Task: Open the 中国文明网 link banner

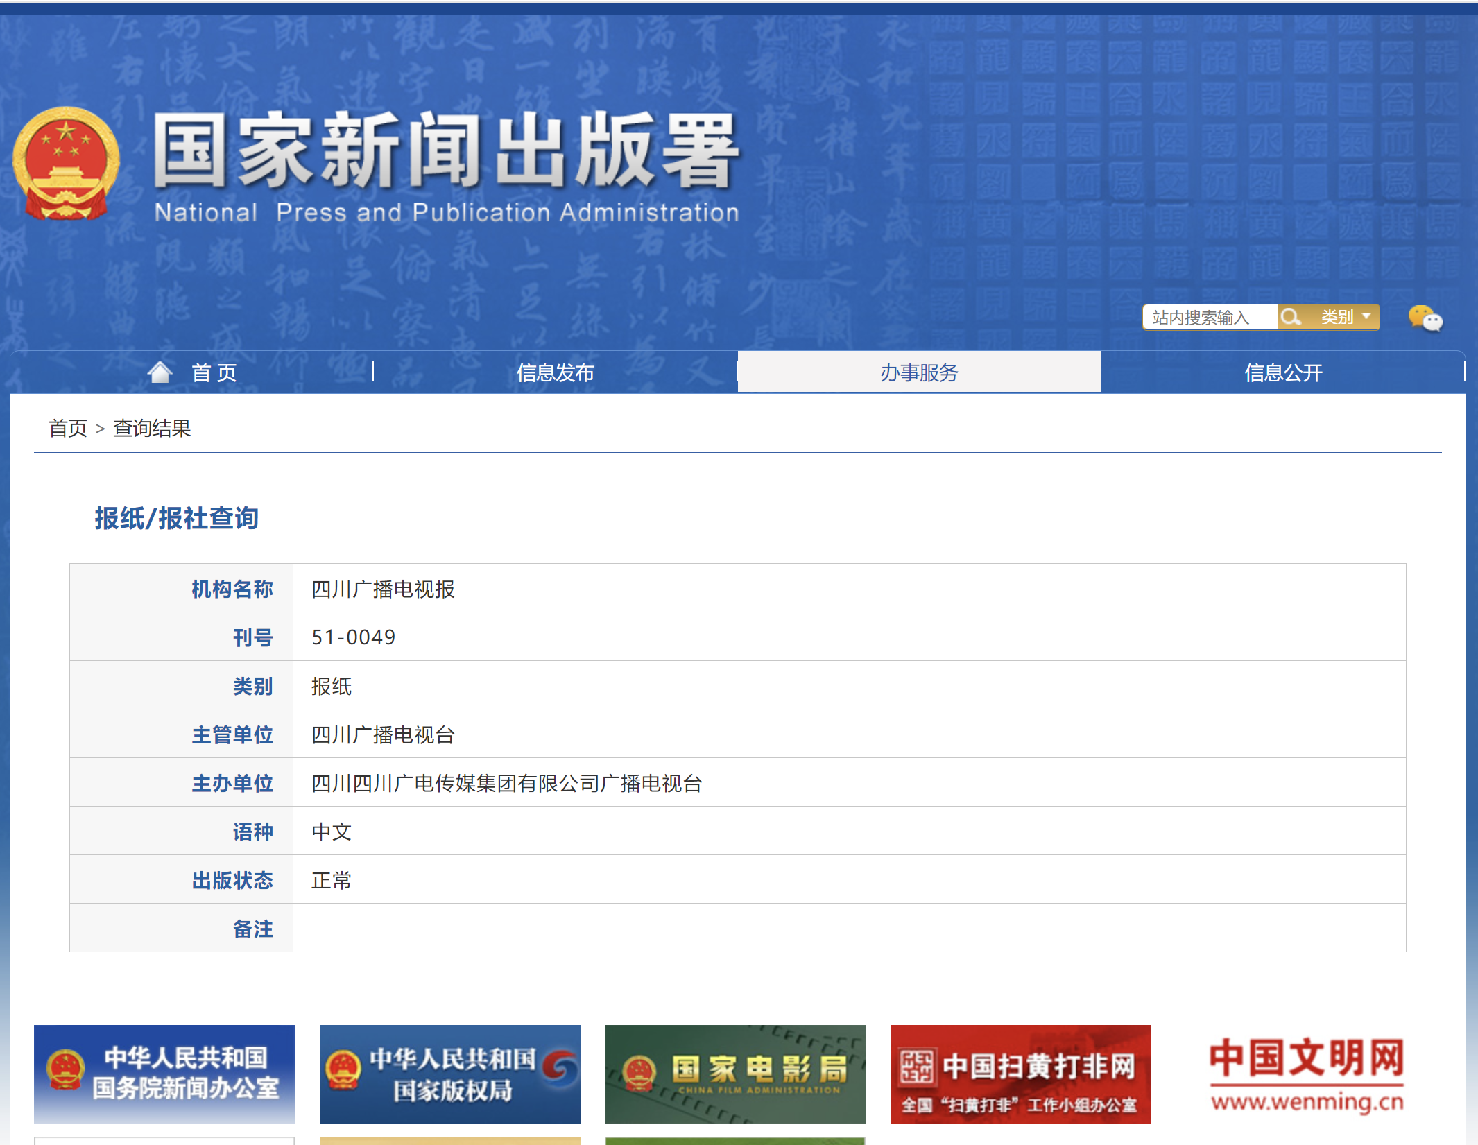Action: tap(1306, 1074)
